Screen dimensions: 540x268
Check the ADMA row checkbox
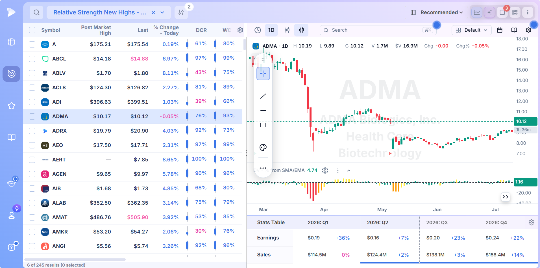32,116
